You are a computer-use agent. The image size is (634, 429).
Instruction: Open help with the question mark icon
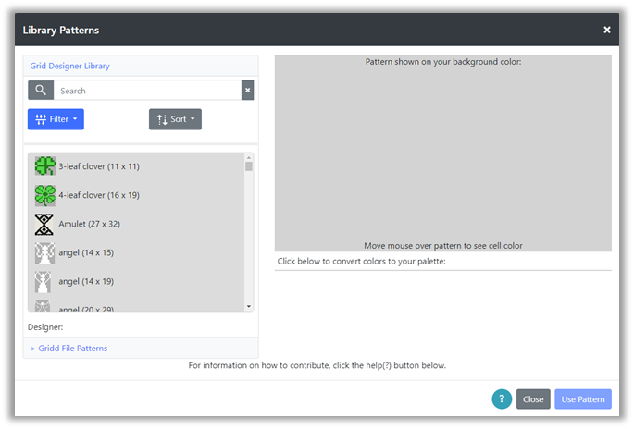point(502,398)
